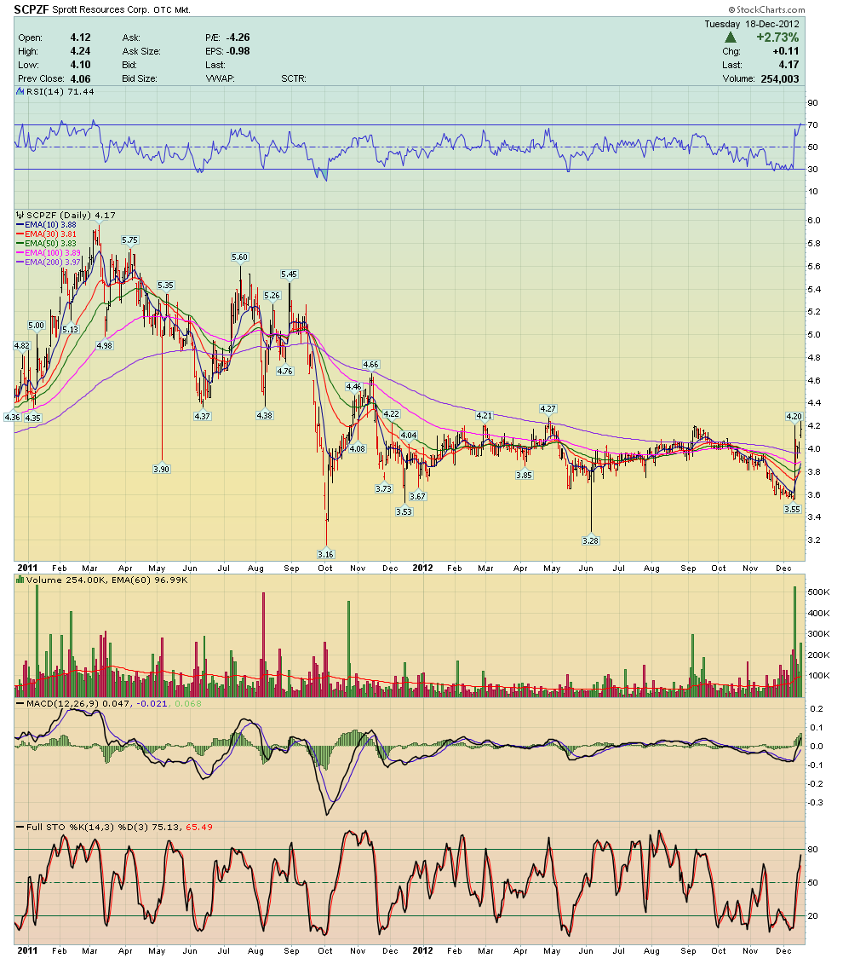
Task: Click the 5.75 price peak label
Action: pos(129,240)
